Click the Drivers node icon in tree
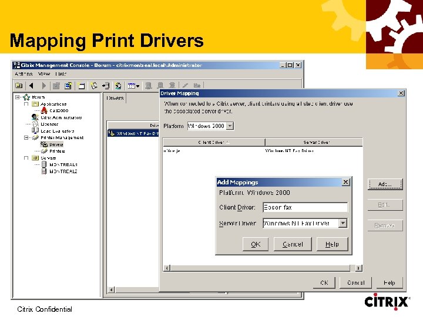 pos(44,144)
